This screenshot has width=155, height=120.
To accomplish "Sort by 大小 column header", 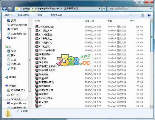I will coord(133,21).
